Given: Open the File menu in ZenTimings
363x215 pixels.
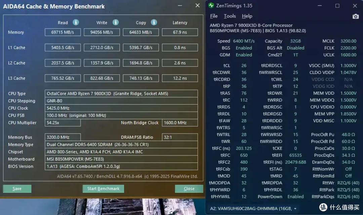Looking at the screenshot, I should 214,16.
